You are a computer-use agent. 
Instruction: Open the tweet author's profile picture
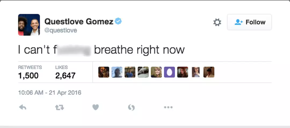click(x=29, y=25)
